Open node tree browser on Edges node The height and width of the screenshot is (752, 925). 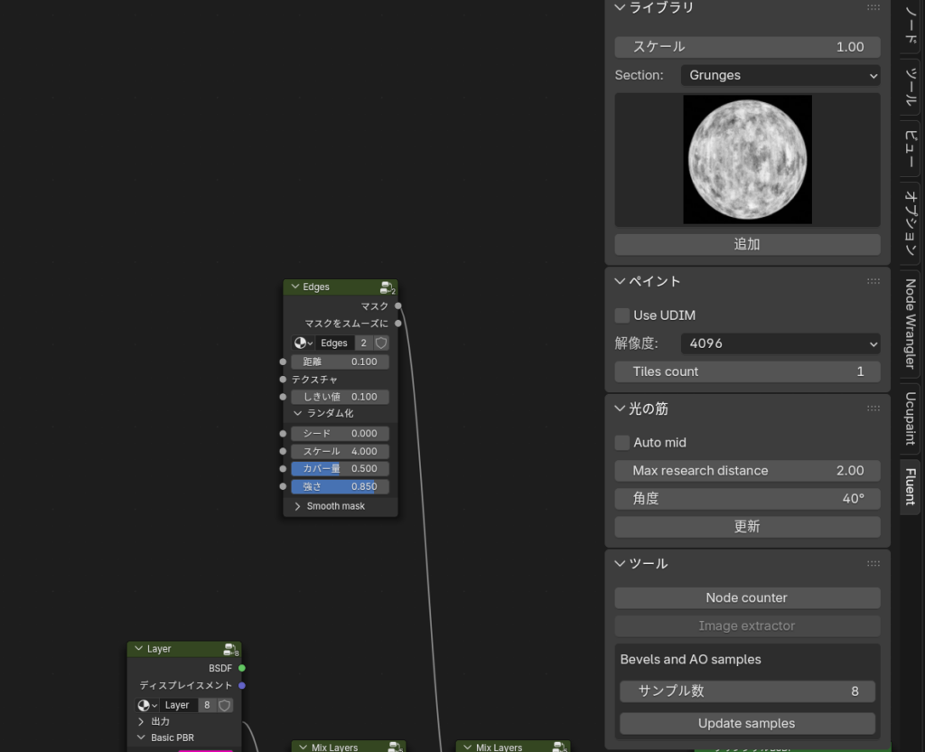[303, 343]
